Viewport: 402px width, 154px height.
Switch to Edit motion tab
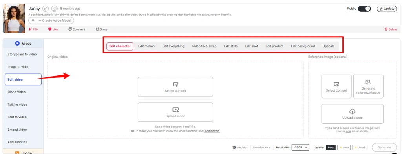tap(146, 46)
